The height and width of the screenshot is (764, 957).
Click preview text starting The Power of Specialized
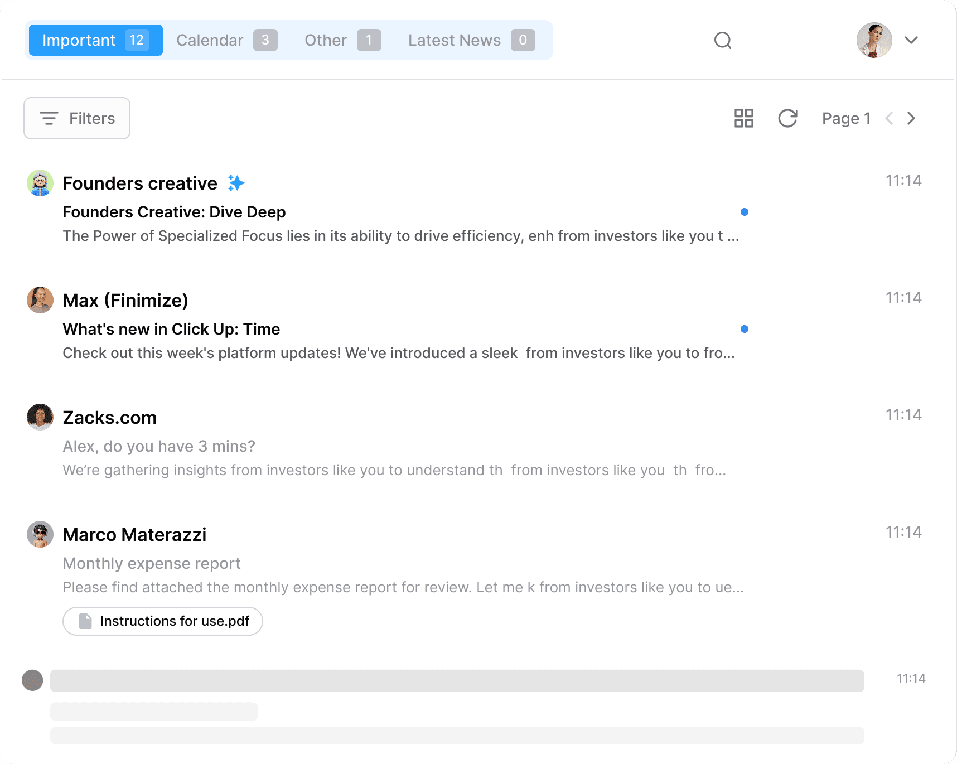[401, 236]
